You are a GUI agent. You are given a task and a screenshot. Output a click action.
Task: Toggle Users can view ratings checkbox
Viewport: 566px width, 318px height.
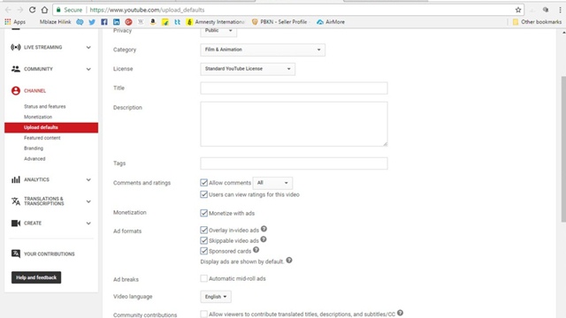tap(204, 194)
